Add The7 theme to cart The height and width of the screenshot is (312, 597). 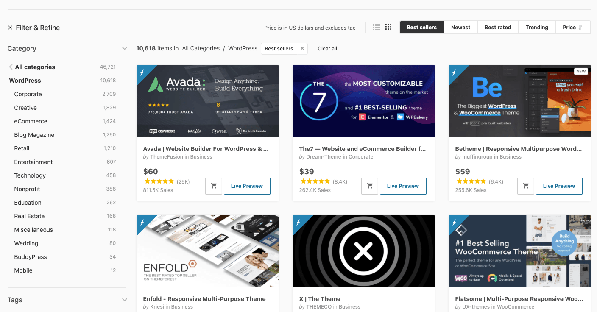pos(370,186)
